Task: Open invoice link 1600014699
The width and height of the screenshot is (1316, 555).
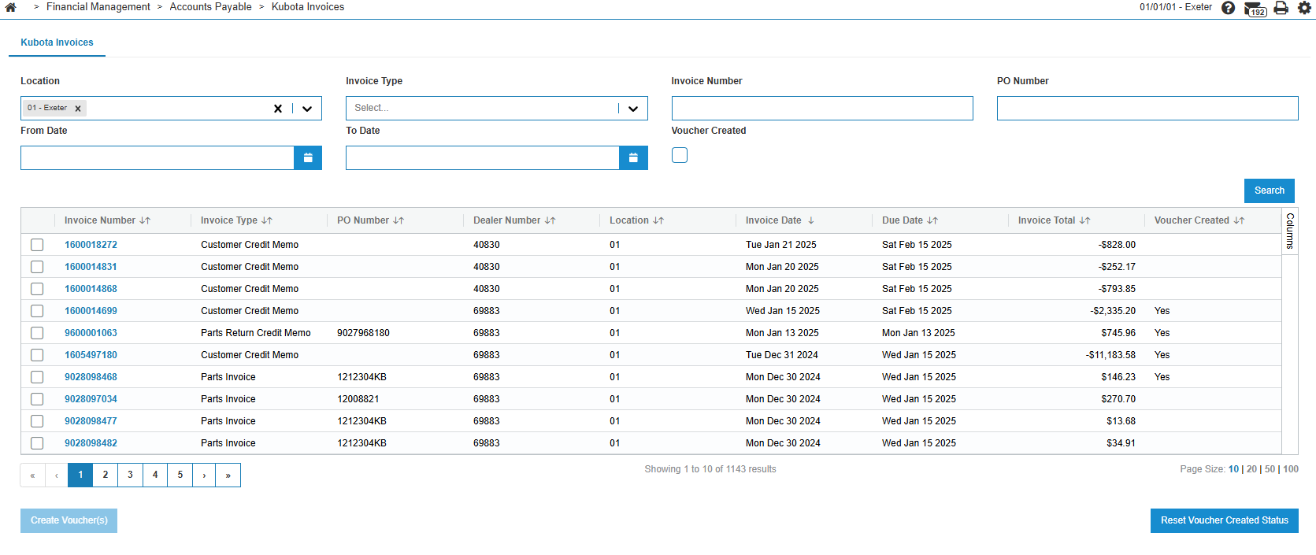Action: tap(91, 311)
